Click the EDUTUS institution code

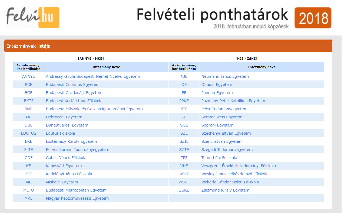tap(29, 133)
